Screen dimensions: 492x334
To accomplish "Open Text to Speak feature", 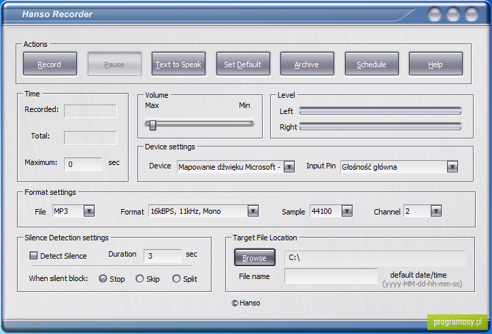I will [x=178, y=64].
